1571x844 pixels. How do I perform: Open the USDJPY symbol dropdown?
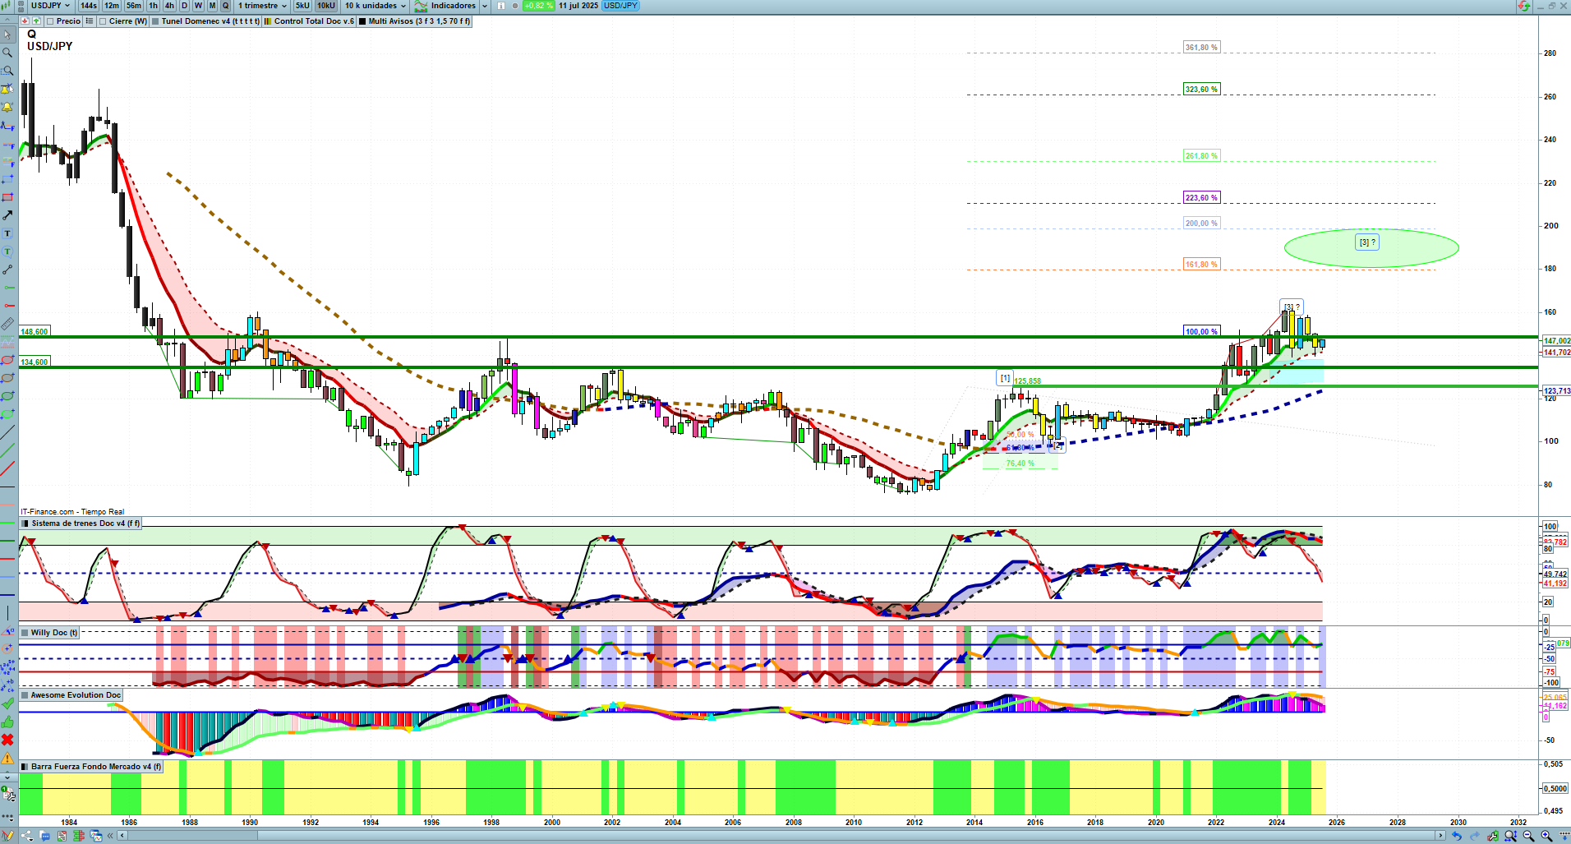coord(50,6)
